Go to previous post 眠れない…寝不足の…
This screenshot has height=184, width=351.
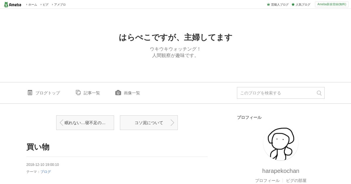click(x=85, y=123)
